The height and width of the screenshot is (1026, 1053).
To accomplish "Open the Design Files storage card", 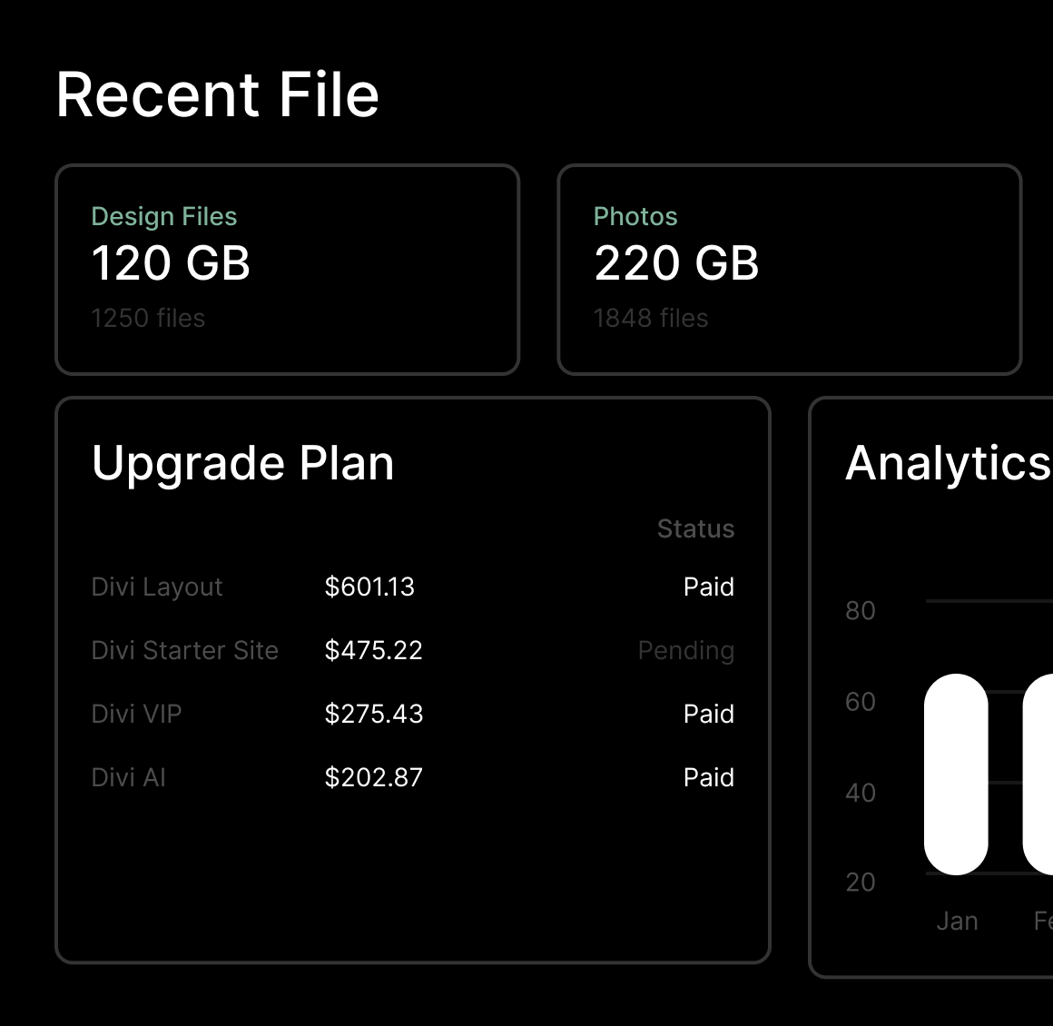I will (287, 269).
